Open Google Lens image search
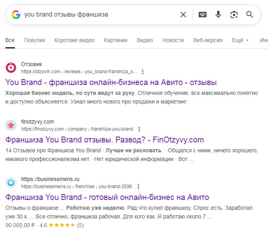Viewport: 268px width, 231px height. click(x=234, y=15)
